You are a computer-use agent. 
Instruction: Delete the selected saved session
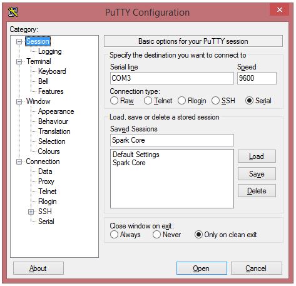click(257, 191)
